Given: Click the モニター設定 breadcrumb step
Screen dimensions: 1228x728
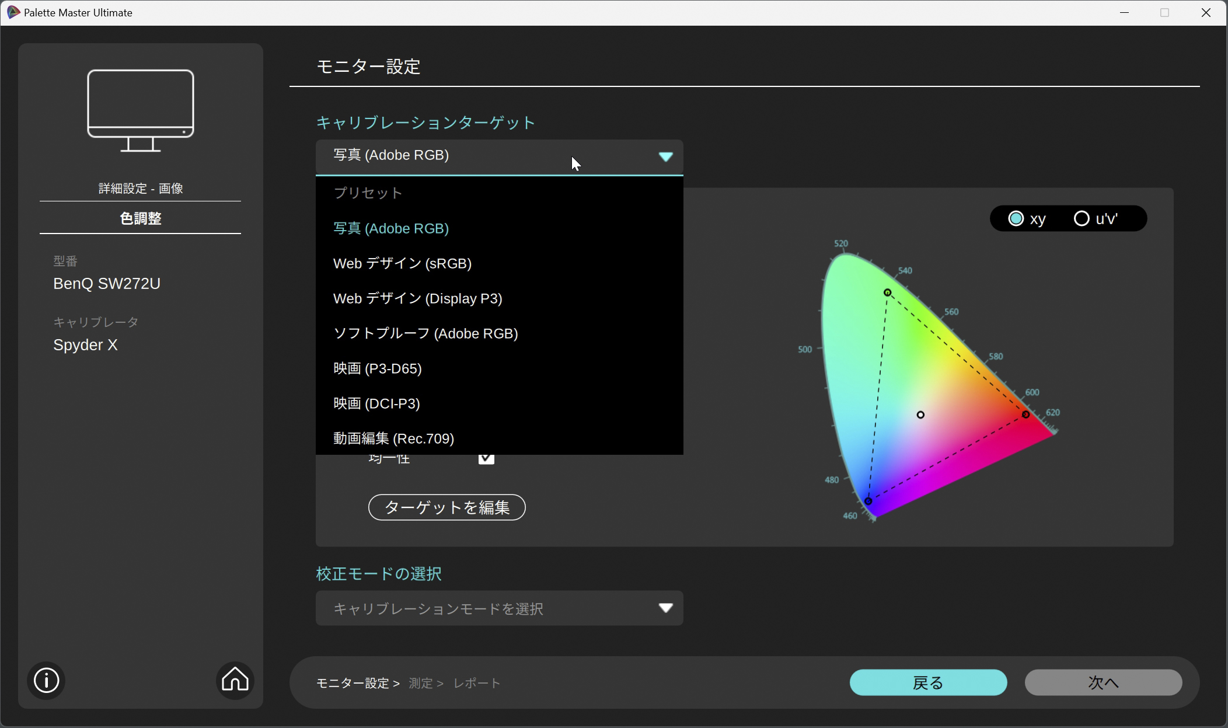Looking at the screenshot, I should (x=353, y=683).
